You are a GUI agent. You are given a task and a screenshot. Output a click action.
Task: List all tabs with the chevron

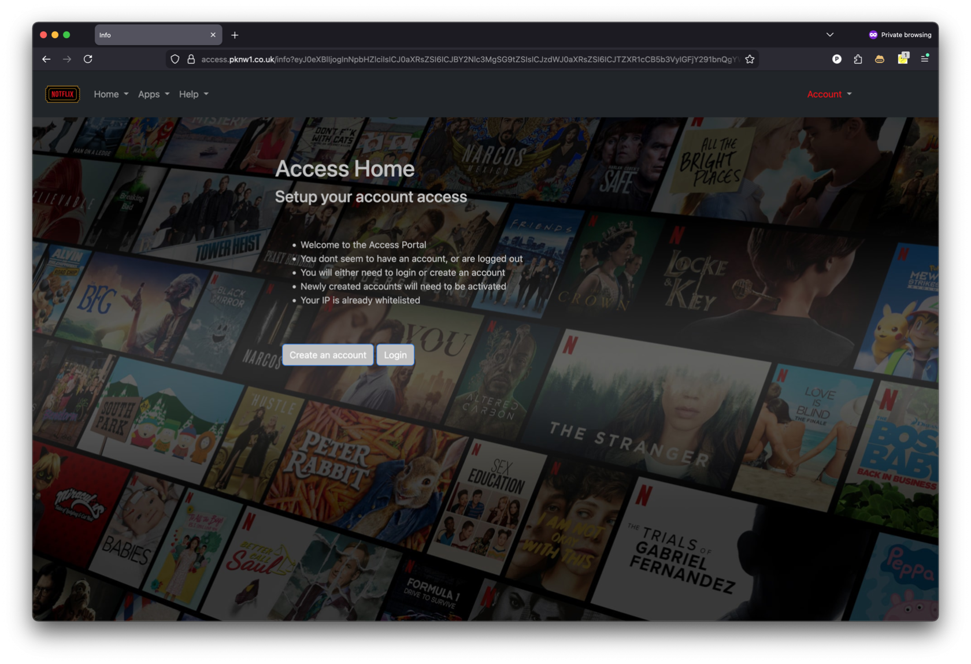(x=830, y=35)
